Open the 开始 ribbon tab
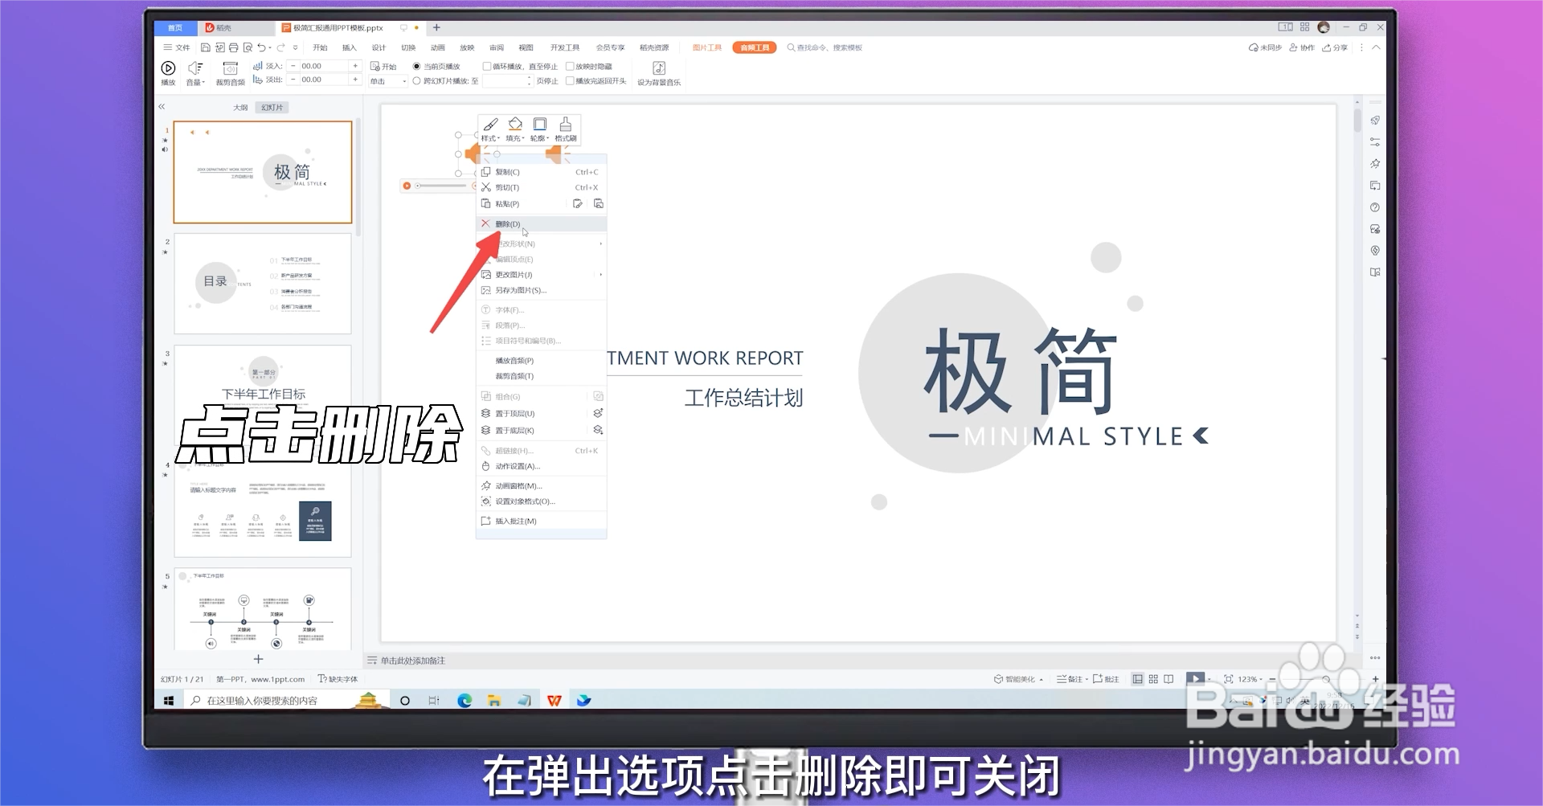 pyautogui.click(x=320, y=47)
